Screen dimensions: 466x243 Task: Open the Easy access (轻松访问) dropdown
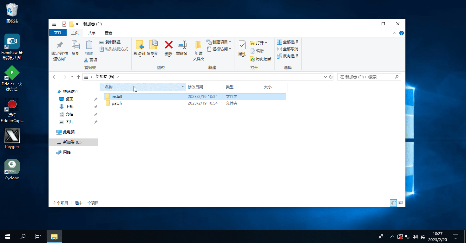[219, 49]
